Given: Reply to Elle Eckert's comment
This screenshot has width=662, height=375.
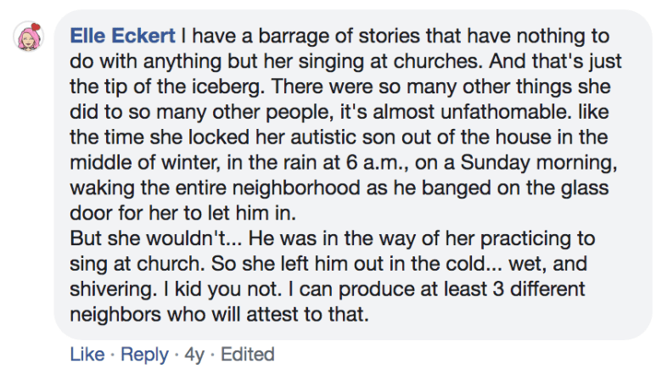Looking at the screenshot, I should (144, 355).
